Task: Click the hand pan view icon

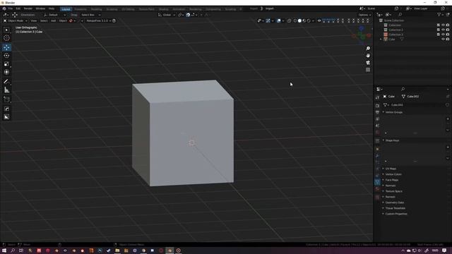Action: click(368, 56)
